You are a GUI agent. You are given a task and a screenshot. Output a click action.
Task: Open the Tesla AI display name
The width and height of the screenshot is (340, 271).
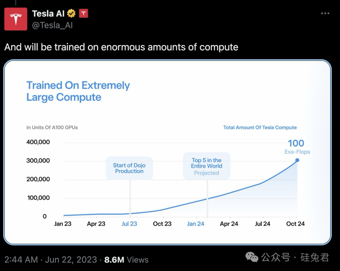(48, 14)
